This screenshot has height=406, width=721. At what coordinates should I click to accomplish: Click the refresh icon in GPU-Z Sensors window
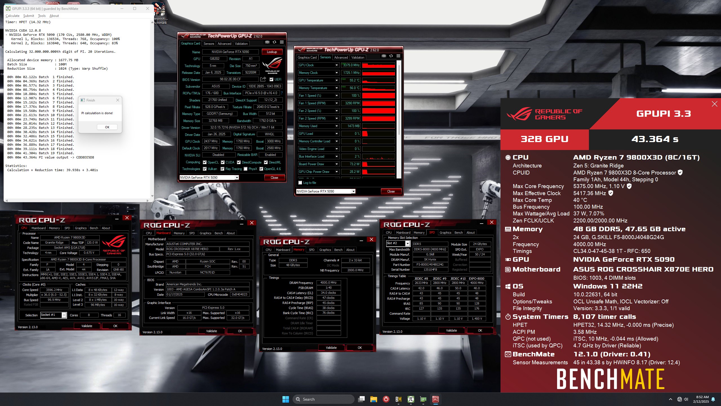tap(391, 56)
